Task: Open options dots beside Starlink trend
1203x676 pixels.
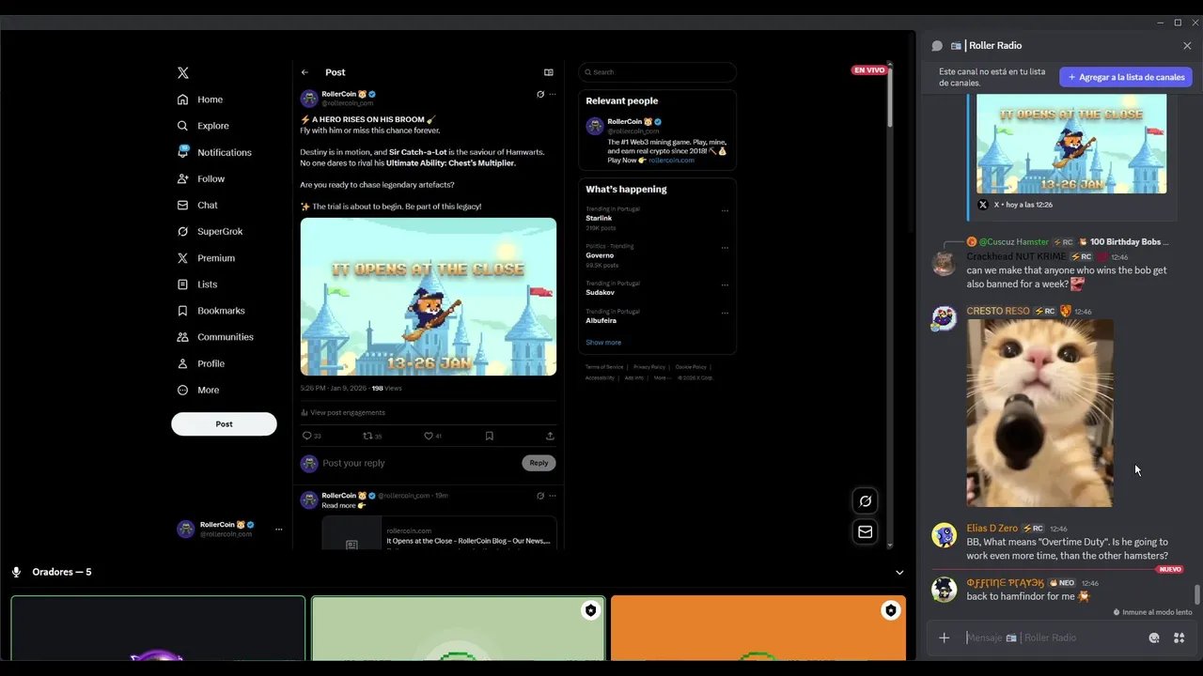Action: pyautogui.click(x=725, y=210)
